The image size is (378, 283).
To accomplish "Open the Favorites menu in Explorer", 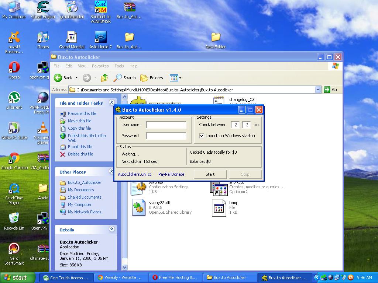I will pos(100,66).
